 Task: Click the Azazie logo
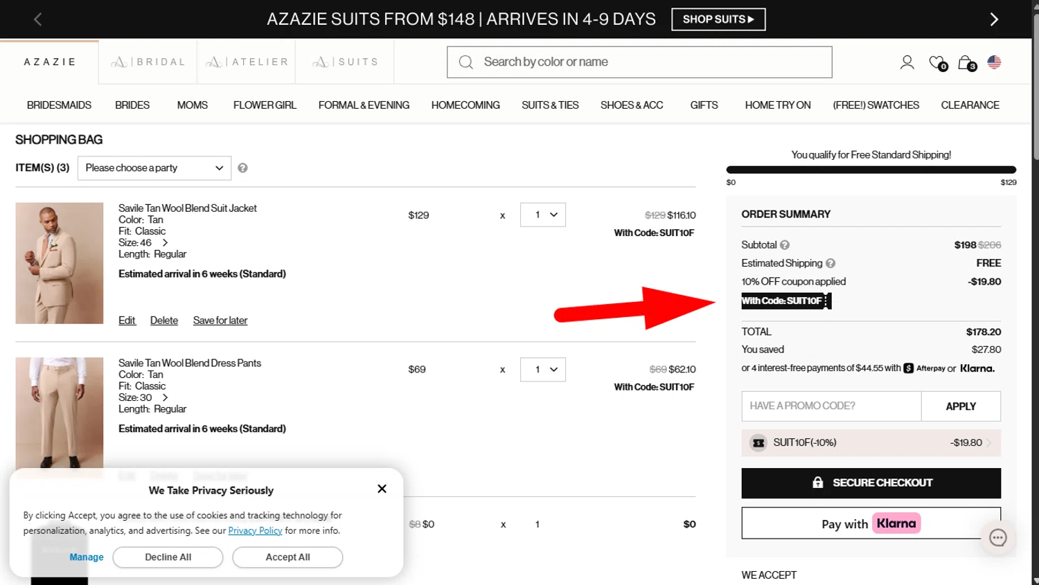tap(50, 62)
